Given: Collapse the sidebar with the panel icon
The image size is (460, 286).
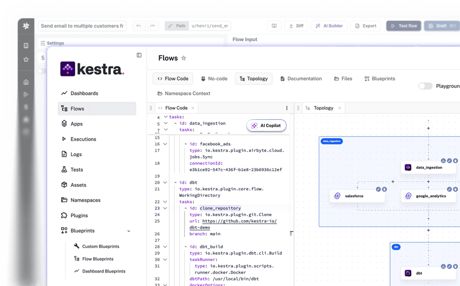Looking at the screenshot, I should pos(139,55).
